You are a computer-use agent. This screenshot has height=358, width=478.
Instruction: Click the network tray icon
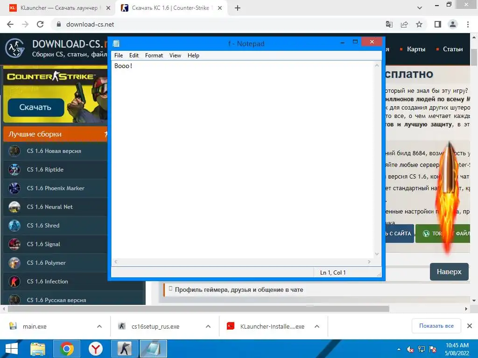422,349
